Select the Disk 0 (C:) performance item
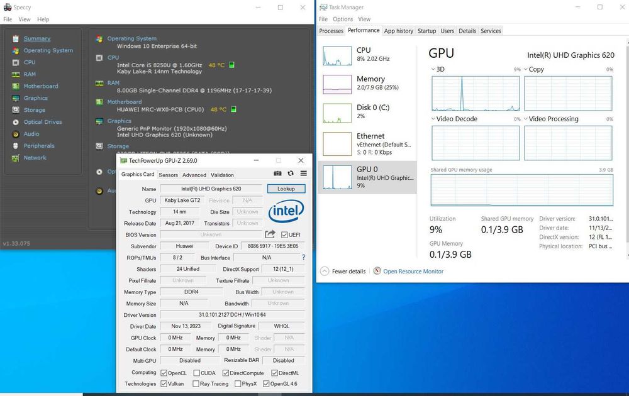The height and width of the screenshot is (396, 629). point(367,113)
